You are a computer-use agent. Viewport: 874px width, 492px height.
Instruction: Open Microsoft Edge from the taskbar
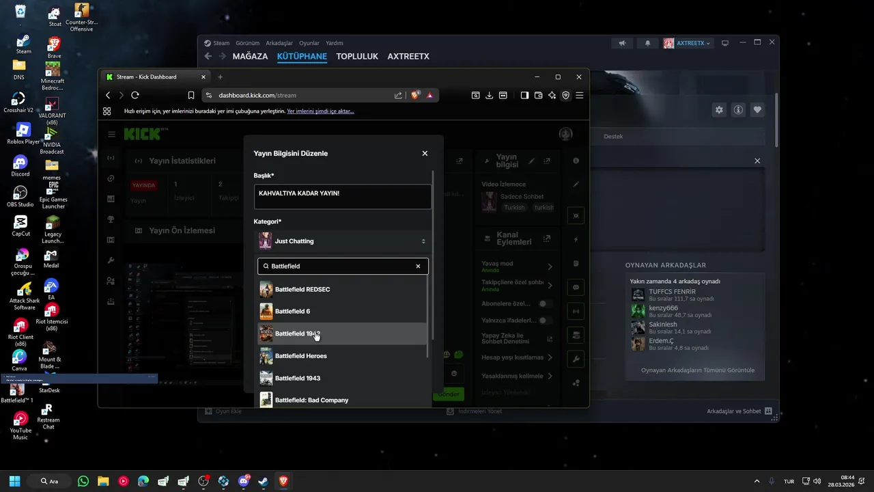pos(143,481)
